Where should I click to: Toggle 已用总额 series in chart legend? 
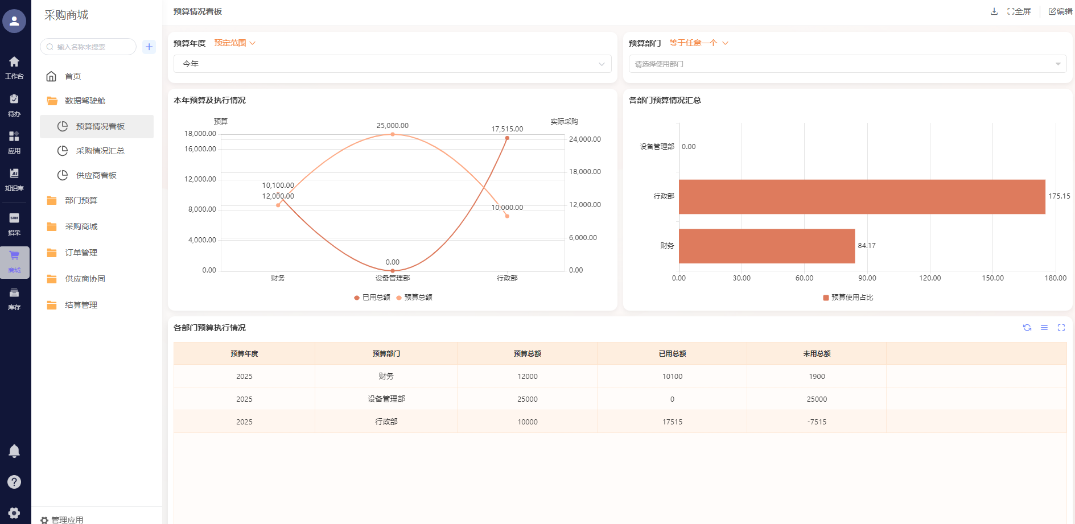click(372, 298)
